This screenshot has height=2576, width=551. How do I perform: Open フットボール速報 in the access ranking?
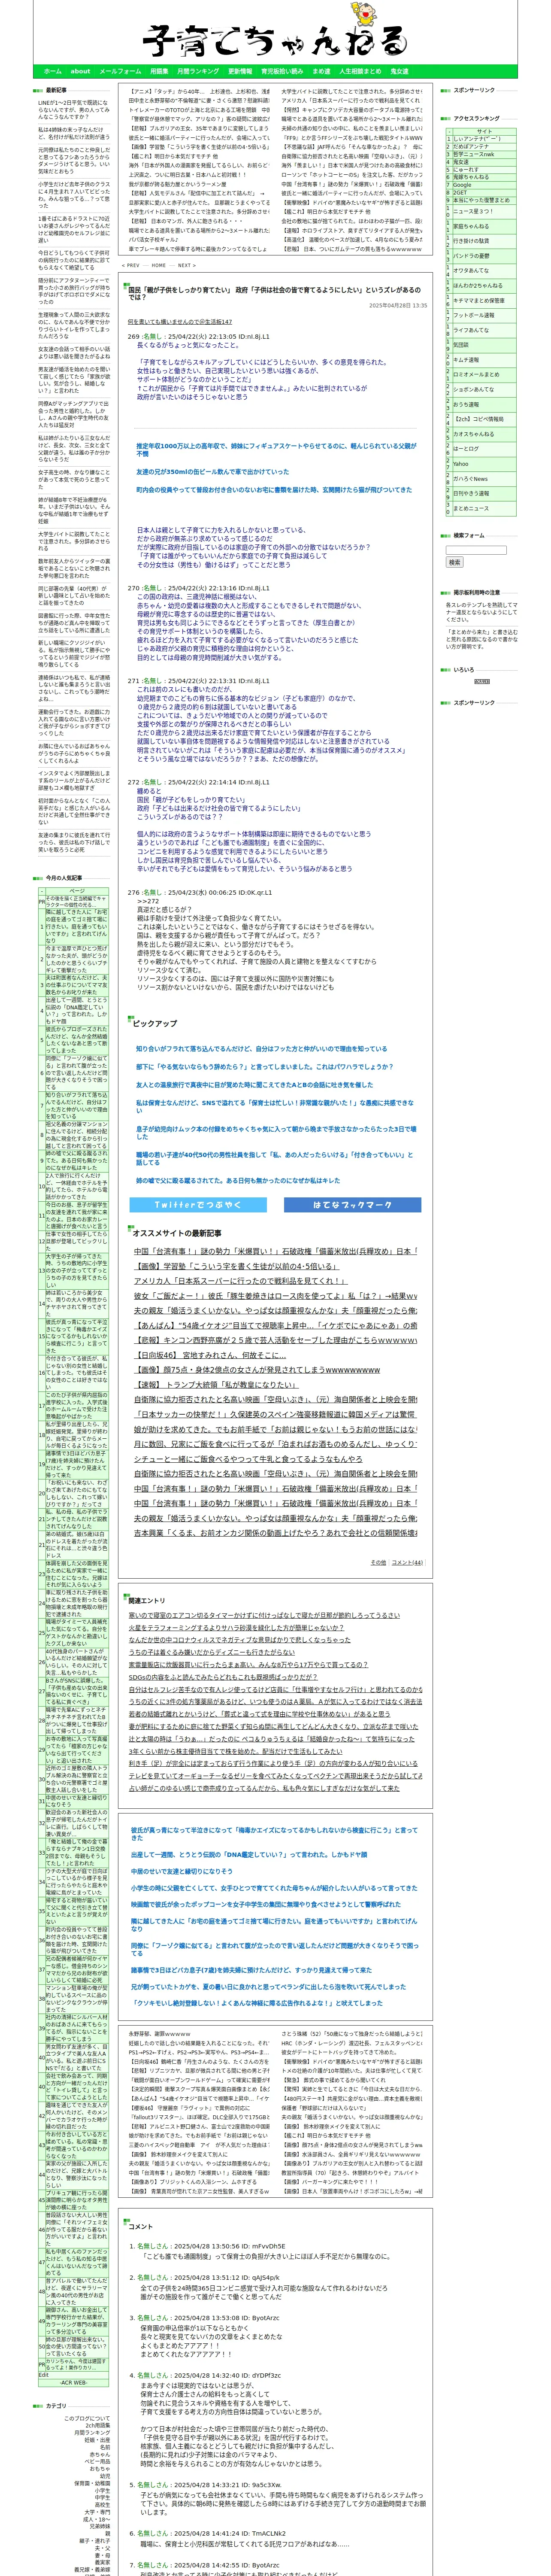[x=474, y=315]
